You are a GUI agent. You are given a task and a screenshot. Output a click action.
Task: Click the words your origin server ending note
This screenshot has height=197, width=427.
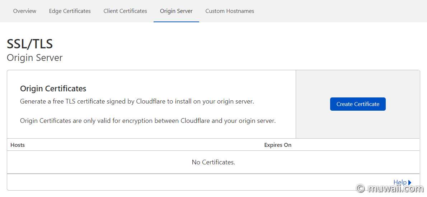tap(250, 121)
